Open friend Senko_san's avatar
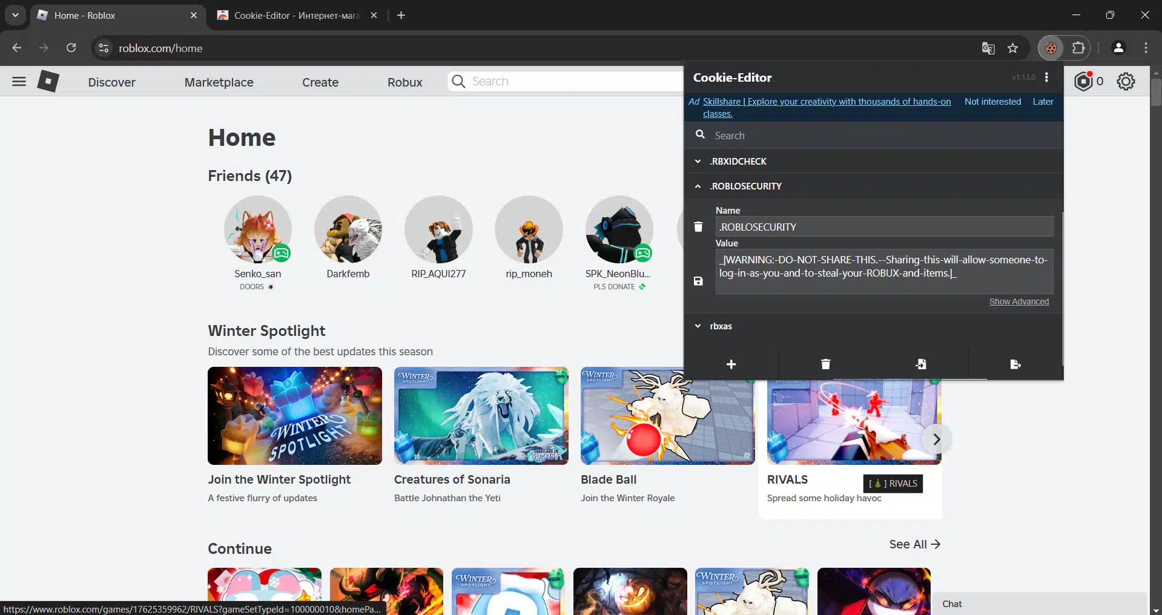1162x615 pixels. tap(258, 229)
